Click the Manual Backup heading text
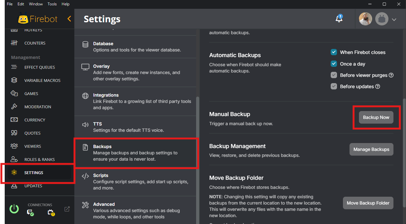The image size is (406, 224). point(230,114)
